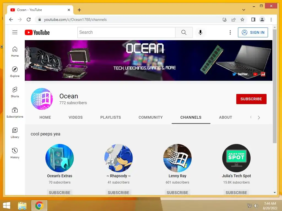282x211 pixels.
Task: Switch to the ABOUT tab
Action: tap(226, 117)
